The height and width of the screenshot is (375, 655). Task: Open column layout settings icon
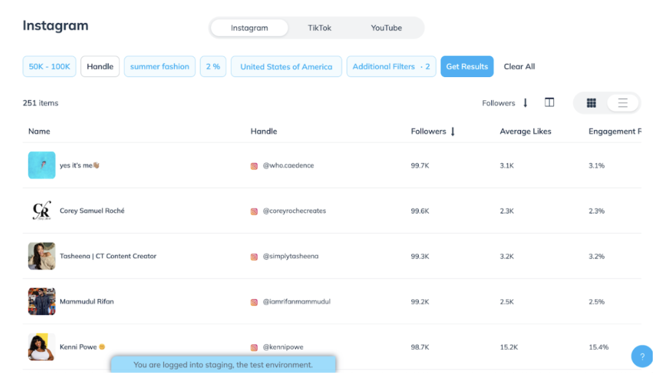[x=549, y=102]
